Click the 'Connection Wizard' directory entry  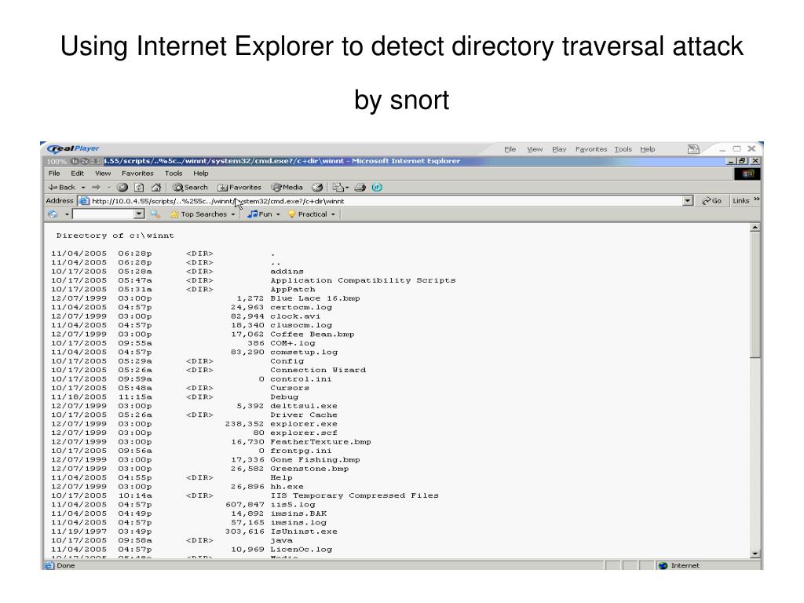(x=318, y=371)
